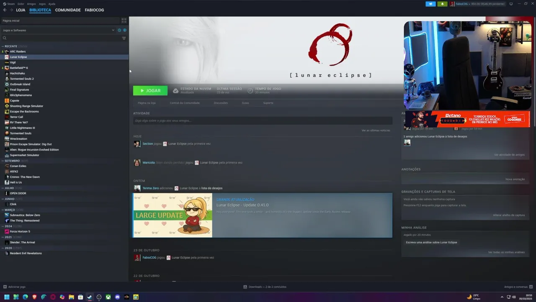Open Página na loja link

pyautogui.click(x=147, y=103)
